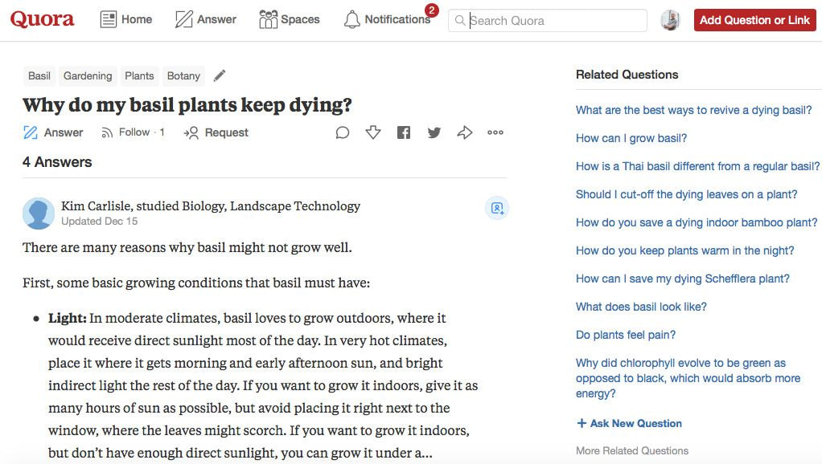Share the question on Twitter
This screenshot has height=464, width=822.
(434, 133)
